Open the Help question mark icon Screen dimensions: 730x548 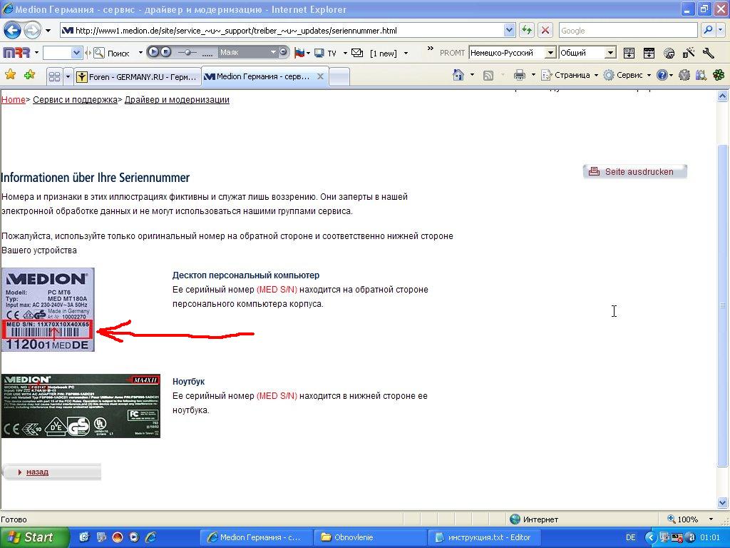662,75
